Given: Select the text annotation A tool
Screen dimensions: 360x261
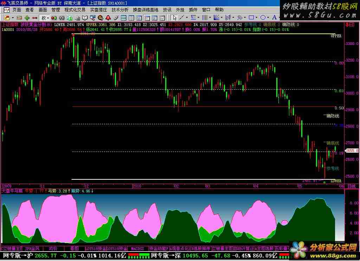Looking at the screenshot, I should (274, 18).
